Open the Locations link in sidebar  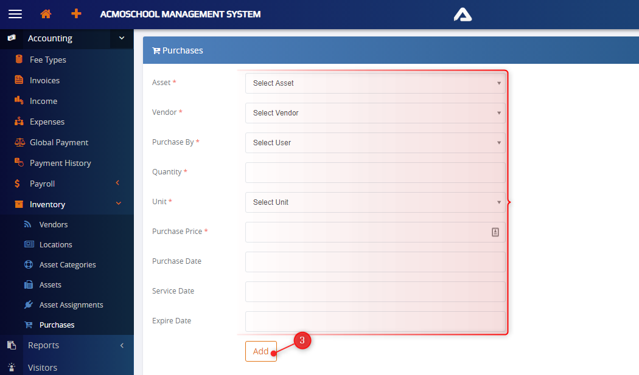55,244
